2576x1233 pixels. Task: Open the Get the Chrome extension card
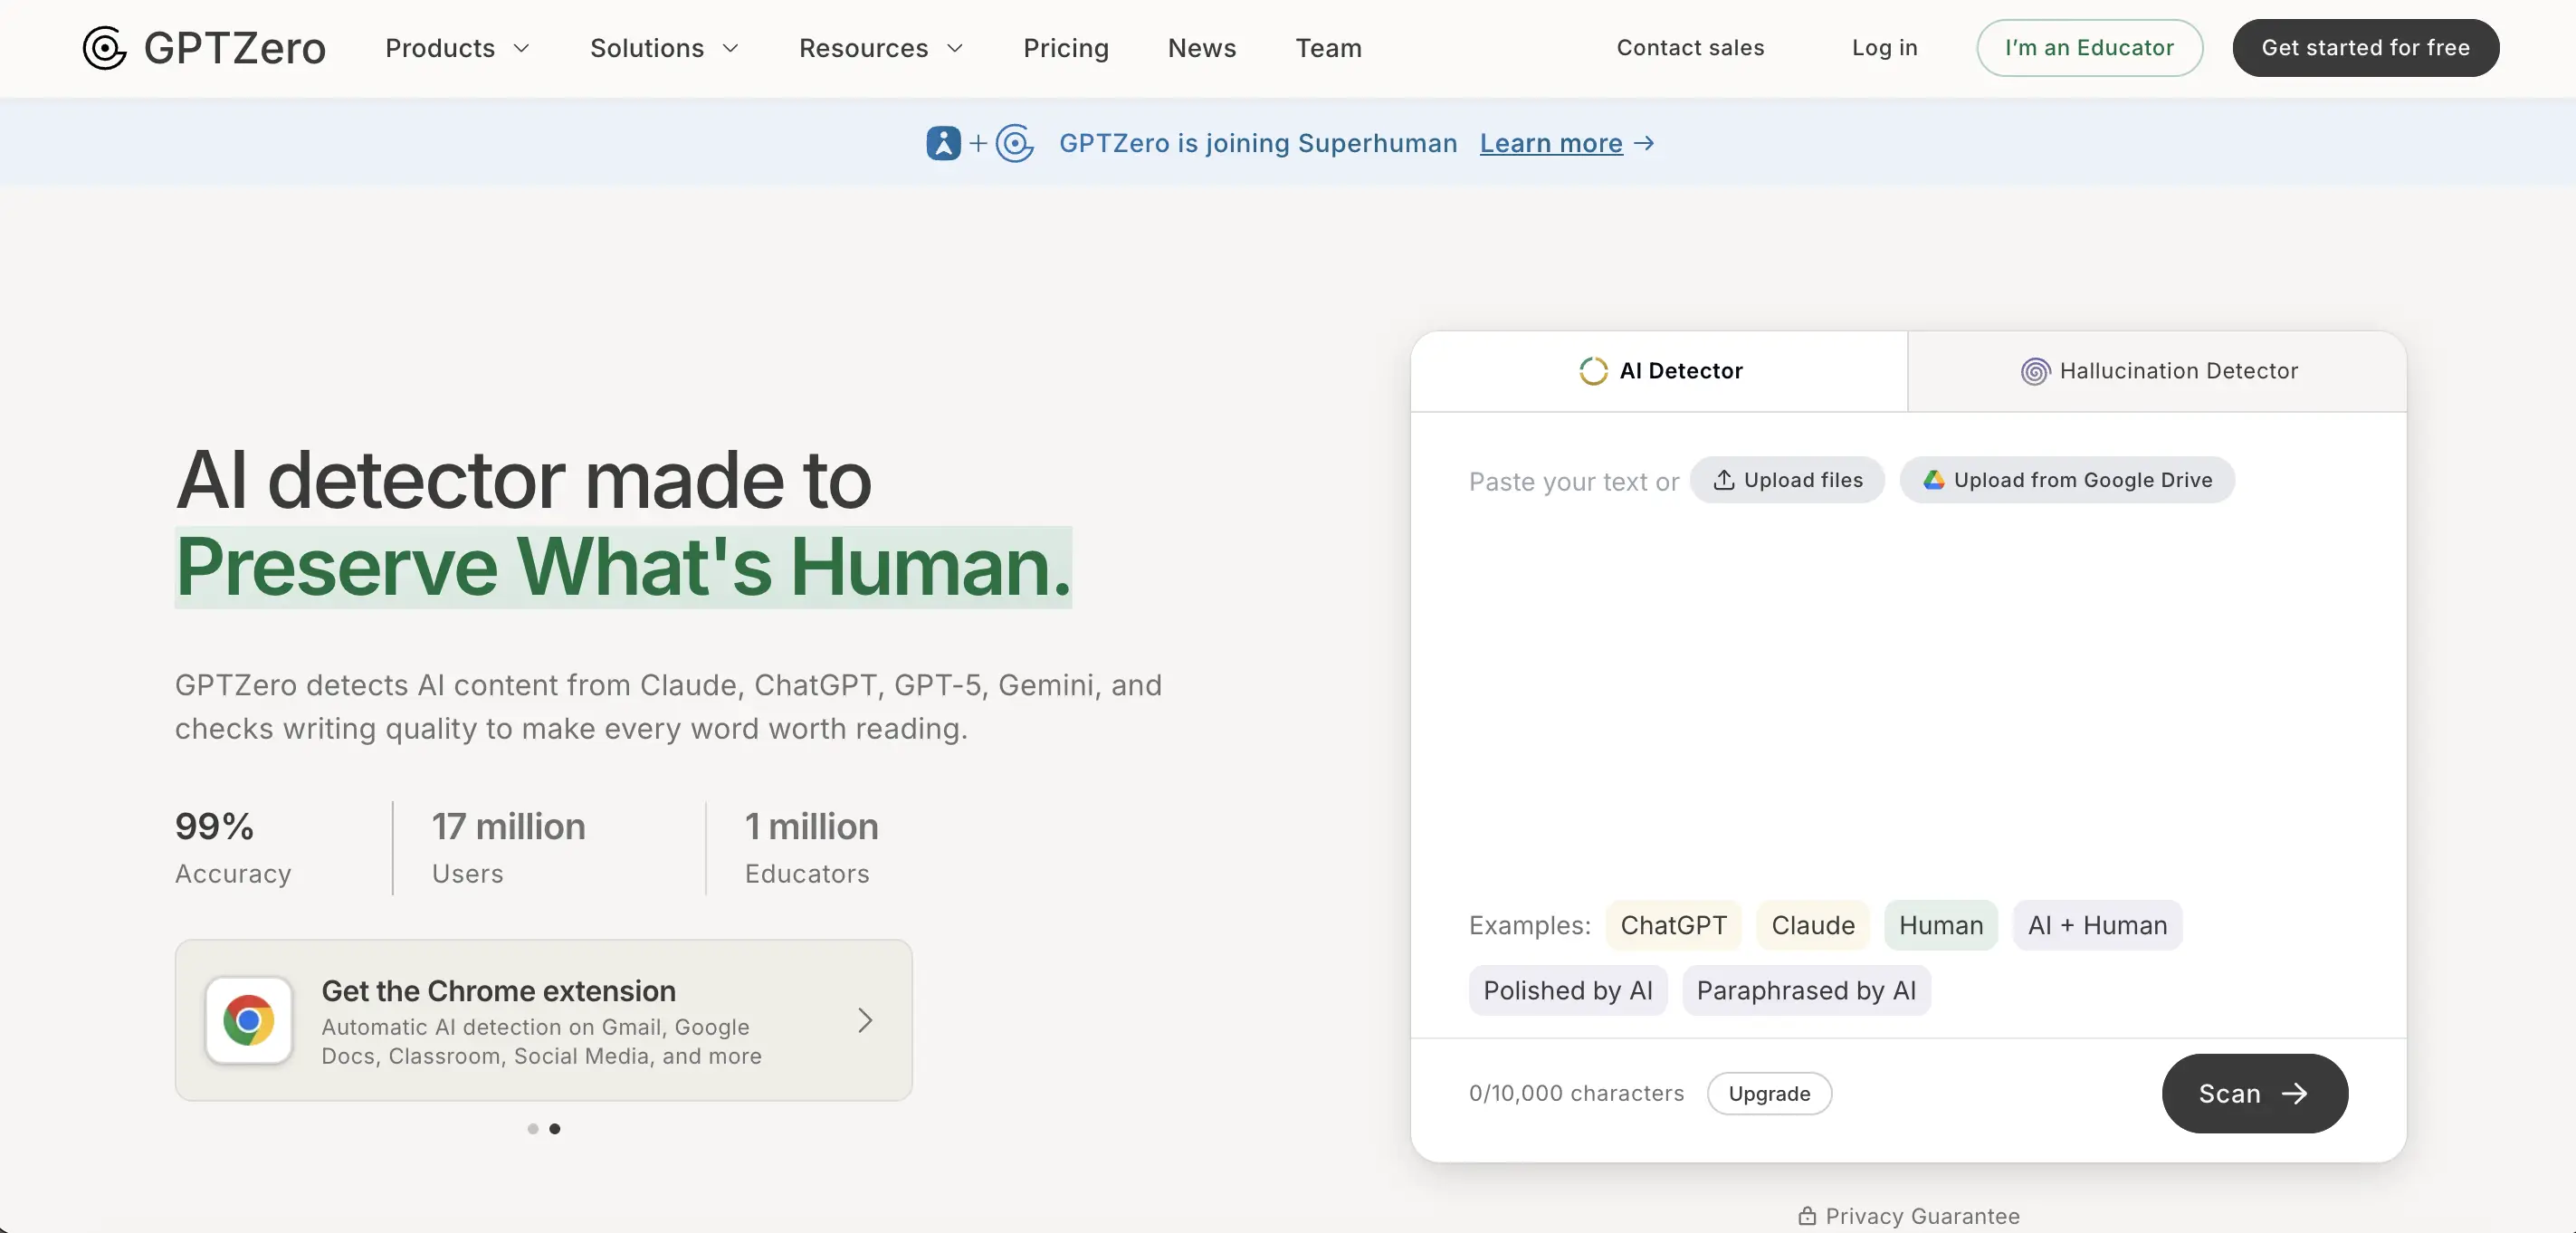click(543, 1020)
